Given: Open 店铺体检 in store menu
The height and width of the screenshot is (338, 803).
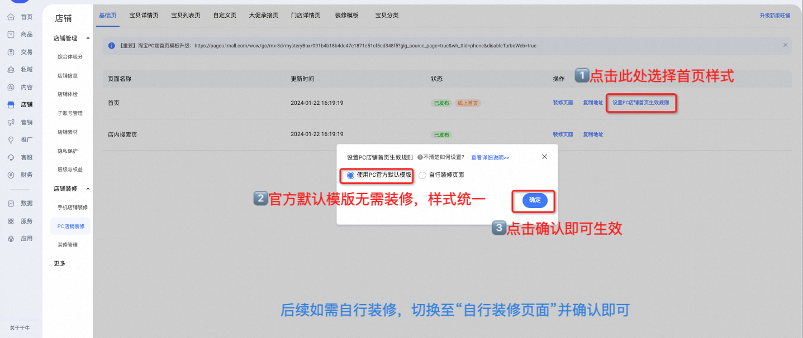Looking at the screenshot, I should coord(68,94).
